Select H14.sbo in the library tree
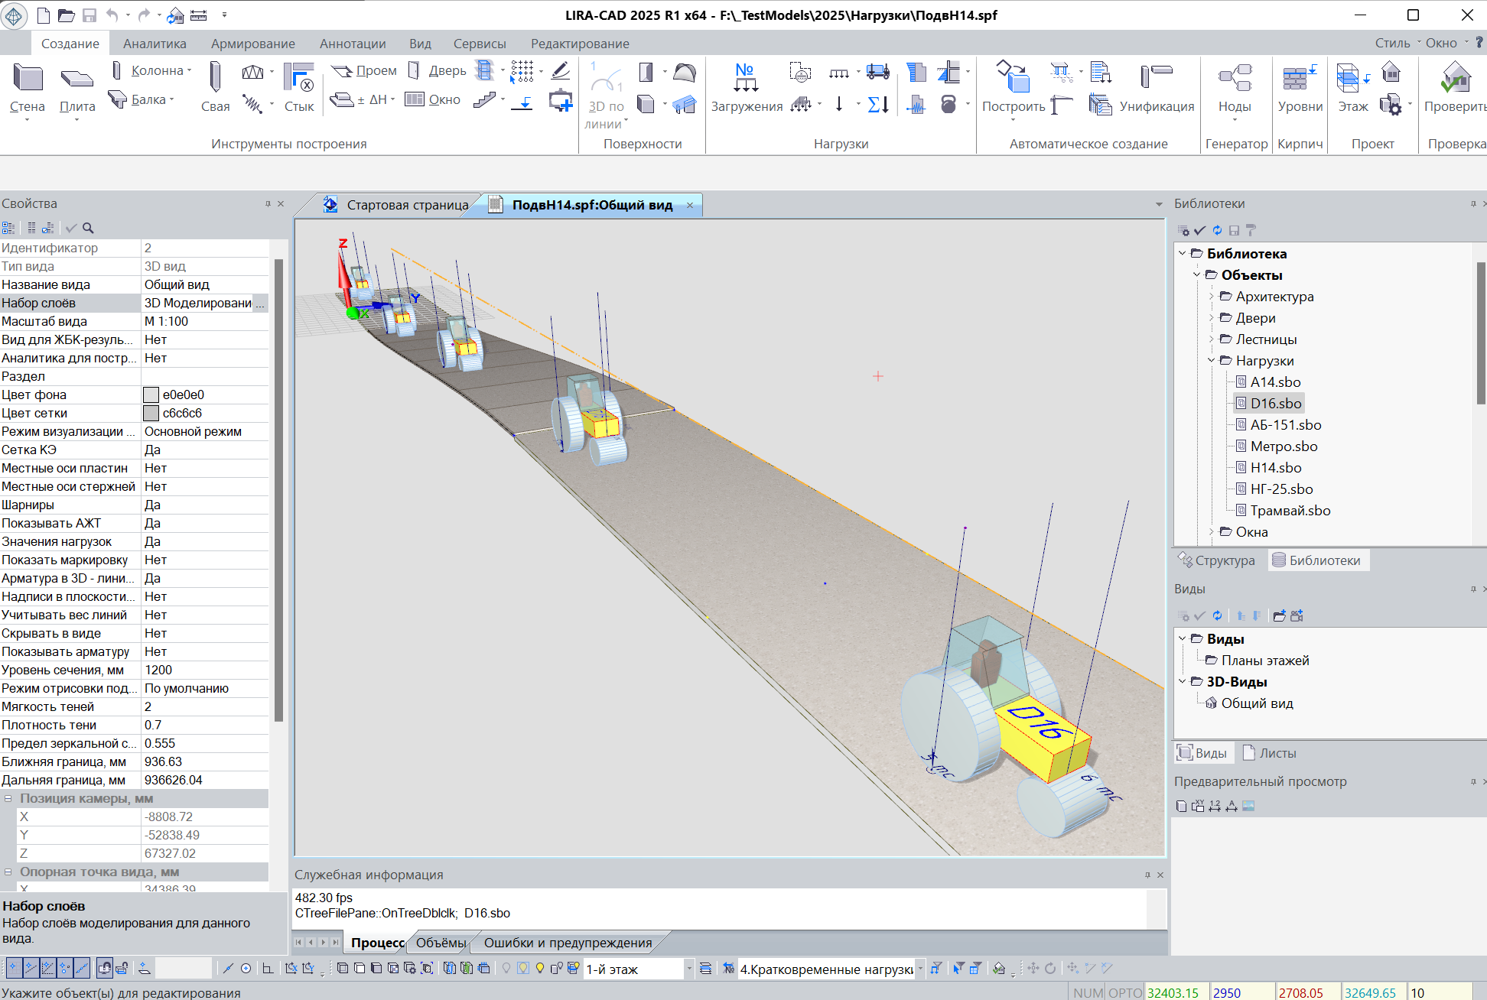 [1275, 468]
